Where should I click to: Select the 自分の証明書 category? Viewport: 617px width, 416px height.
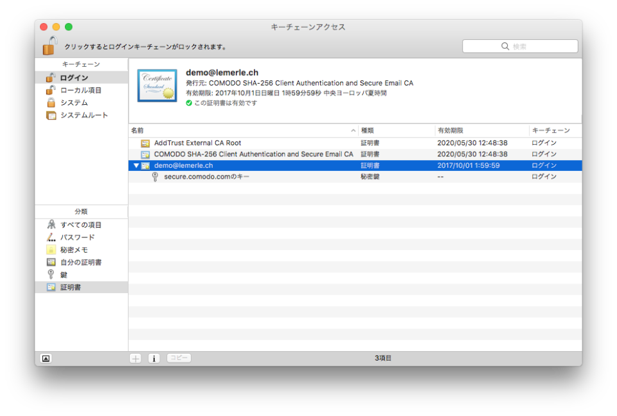pos(80,262)
